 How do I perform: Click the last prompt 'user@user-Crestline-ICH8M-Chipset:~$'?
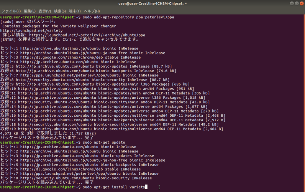tap(40, 187)
